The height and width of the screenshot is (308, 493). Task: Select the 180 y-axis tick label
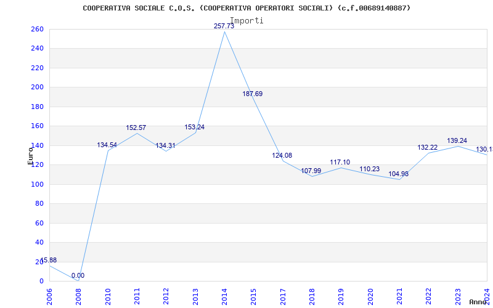(x=37, y=107)
